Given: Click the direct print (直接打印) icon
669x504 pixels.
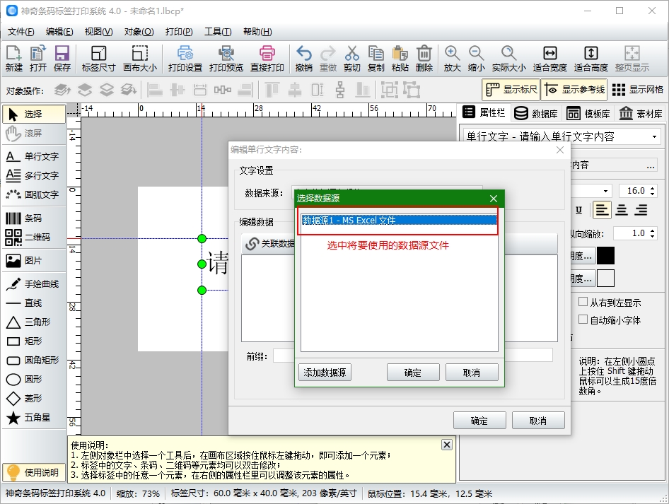Looking at the screenshot, I should pyautogui.click(x=267, y=59).
